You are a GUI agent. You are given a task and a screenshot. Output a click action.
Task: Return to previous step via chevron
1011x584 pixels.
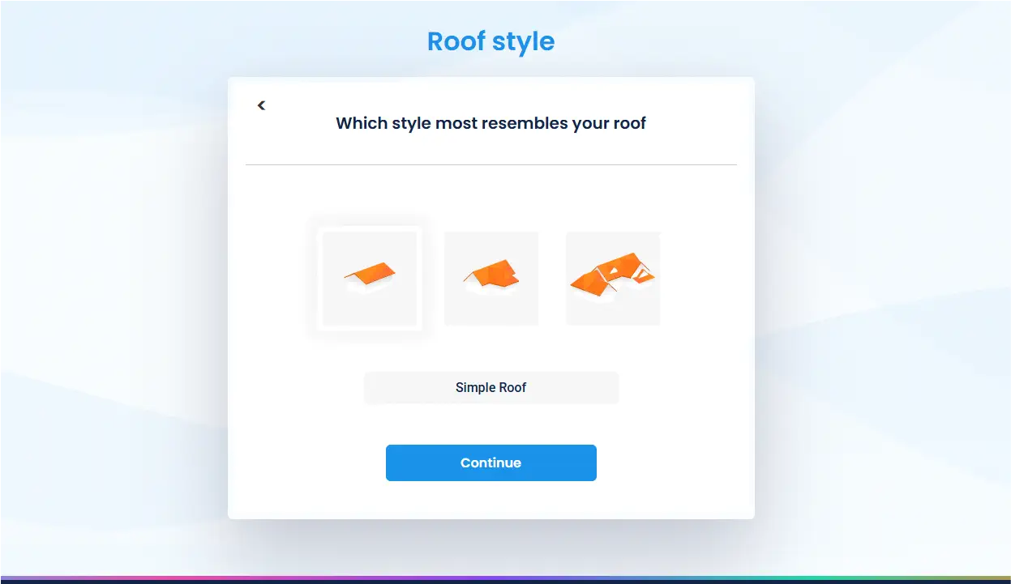pos(261,105)
